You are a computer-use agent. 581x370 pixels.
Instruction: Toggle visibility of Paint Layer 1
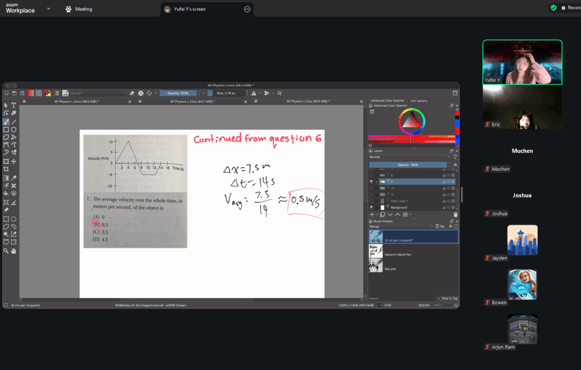click(x=372, y=201)
